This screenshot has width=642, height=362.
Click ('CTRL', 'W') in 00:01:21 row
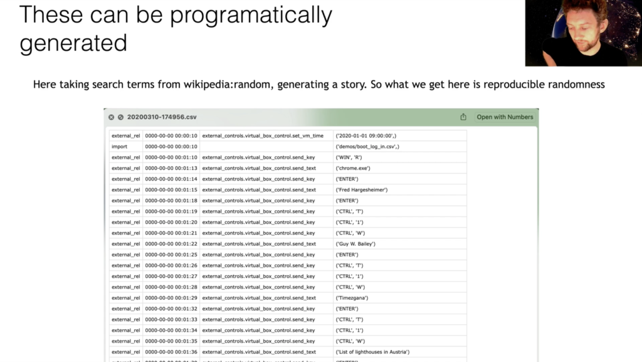pos(350,233)
